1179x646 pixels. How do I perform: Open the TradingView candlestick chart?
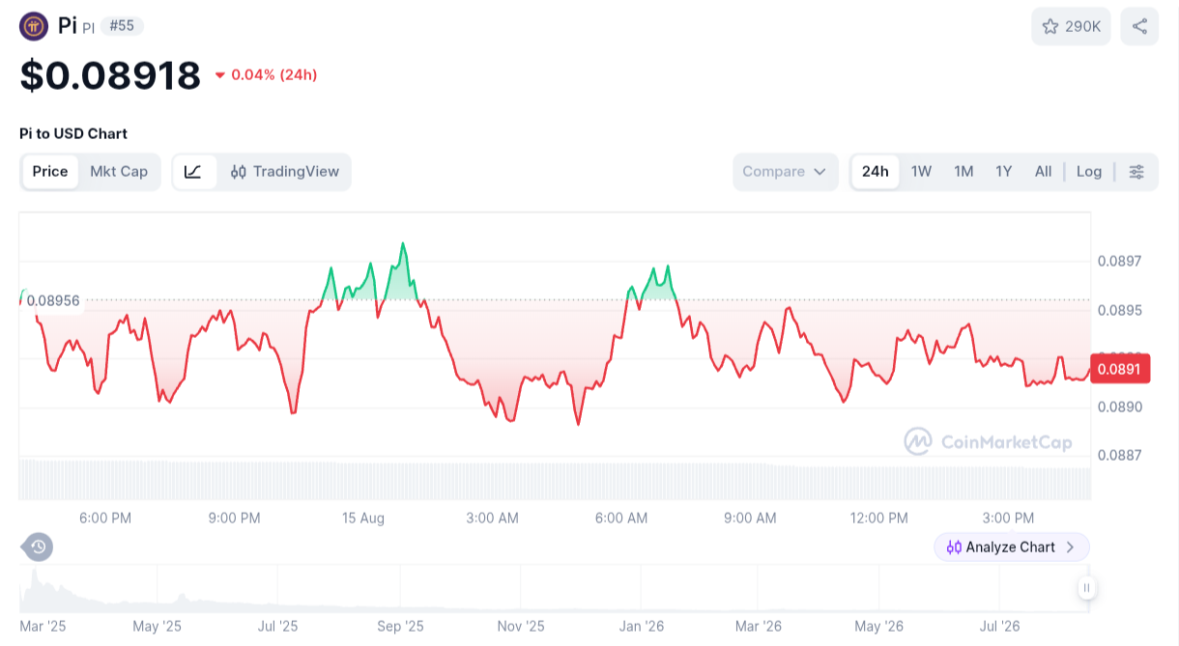pyautogui.click(x=285, y=172)
